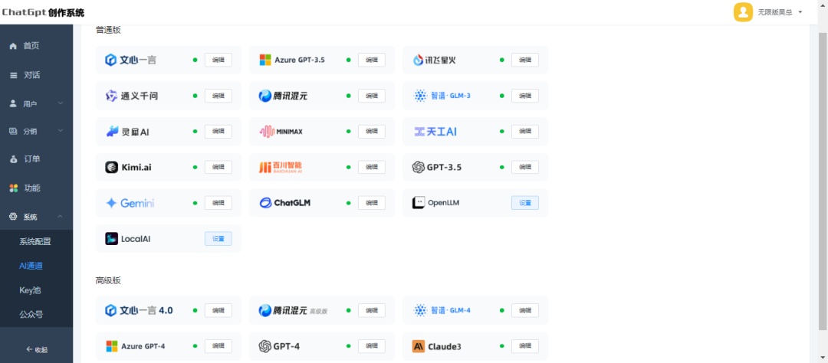Click the 腾讯混元 高级版 logo icon
Image resolution: width=828 pixels, height=363 pixels.
coord(264,310)
